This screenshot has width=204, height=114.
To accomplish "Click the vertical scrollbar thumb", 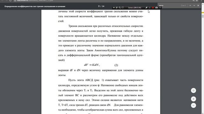I will tap(203, 16).
